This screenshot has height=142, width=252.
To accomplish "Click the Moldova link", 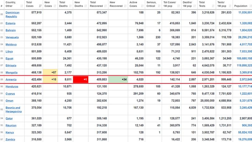I will click(11, 45).
